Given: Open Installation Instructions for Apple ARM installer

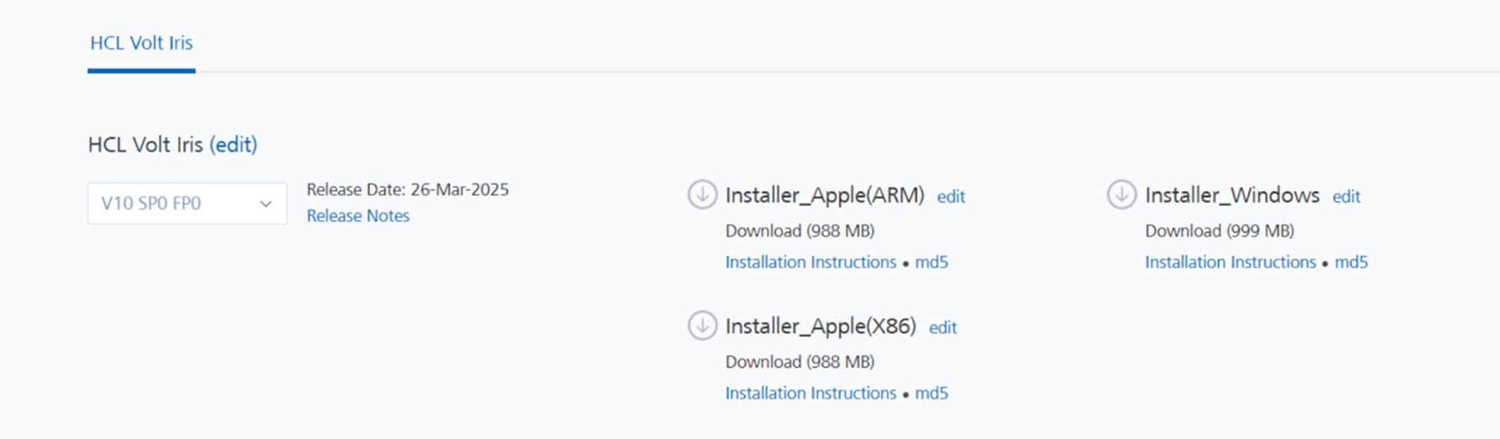Looking at the screenshot, I should [811, 262].
